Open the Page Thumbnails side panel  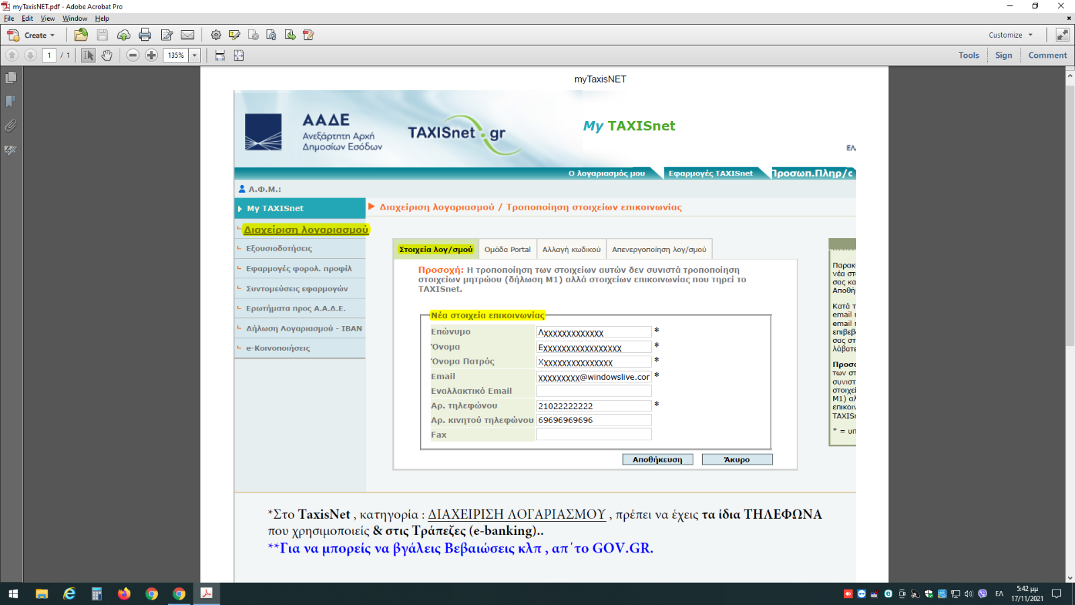pyautogui.click(x=11, y=78)
